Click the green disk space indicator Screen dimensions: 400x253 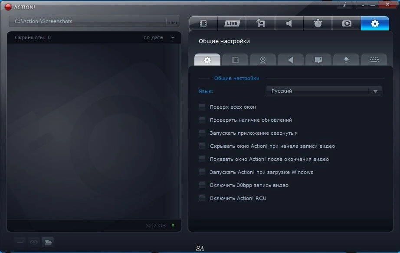173,226
